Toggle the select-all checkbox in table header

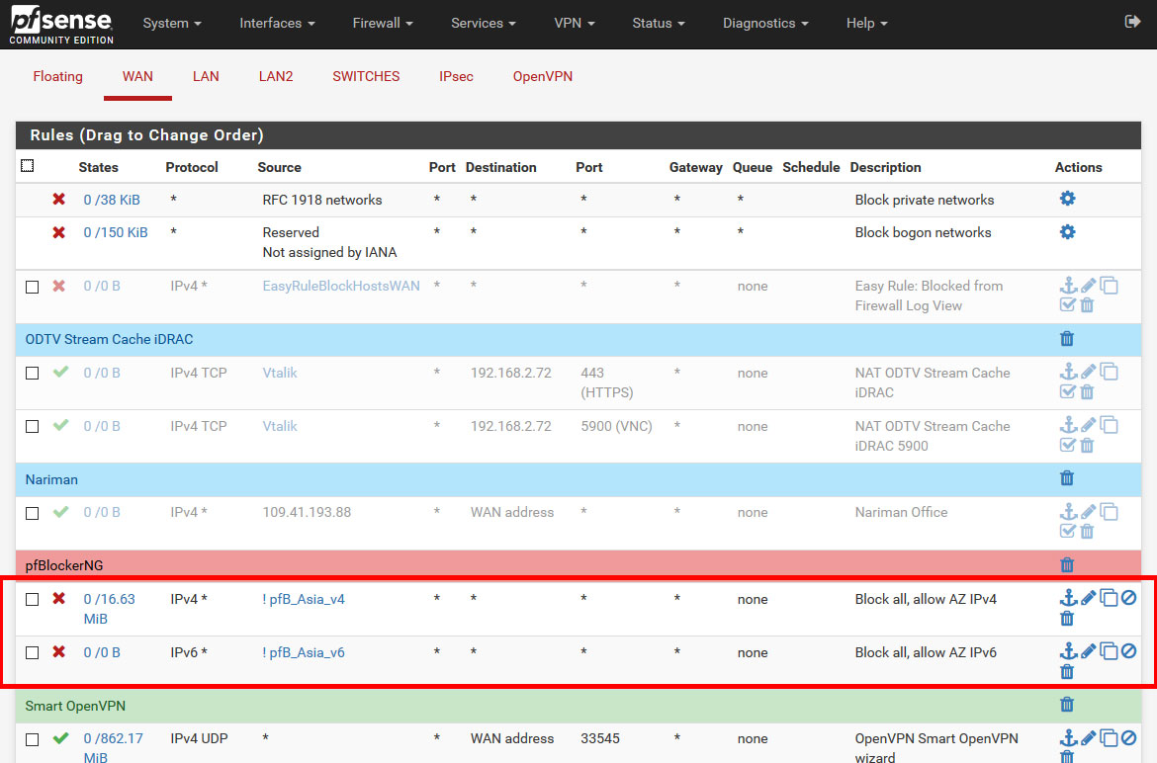pyautogui.click(x=28, y=166)
